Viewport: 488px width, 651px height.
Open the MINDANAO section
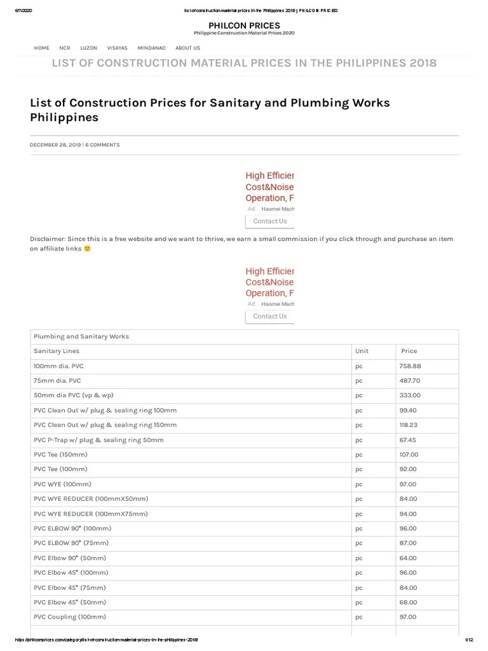(x=151, y=47)
